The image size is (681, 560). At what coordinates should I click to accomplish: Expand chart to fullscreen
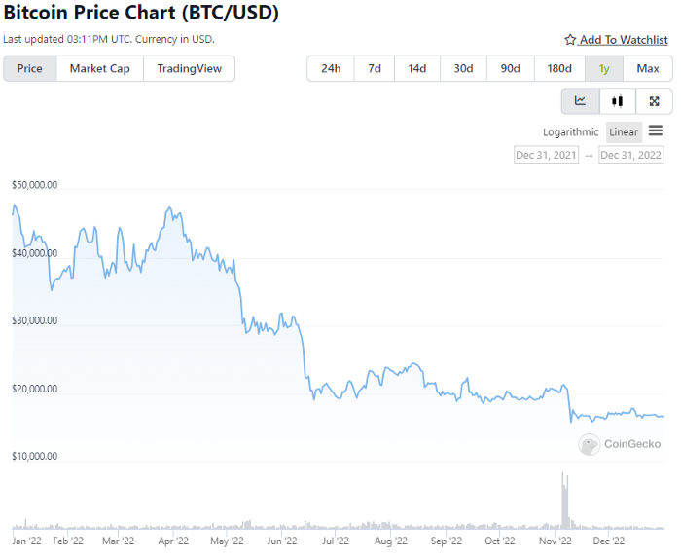click(654, 101)
